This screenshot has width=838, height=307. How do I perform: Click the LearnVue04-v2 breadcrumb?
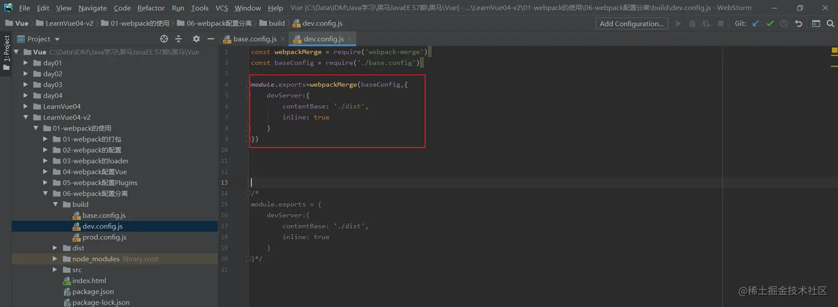(x=64, y=23)
